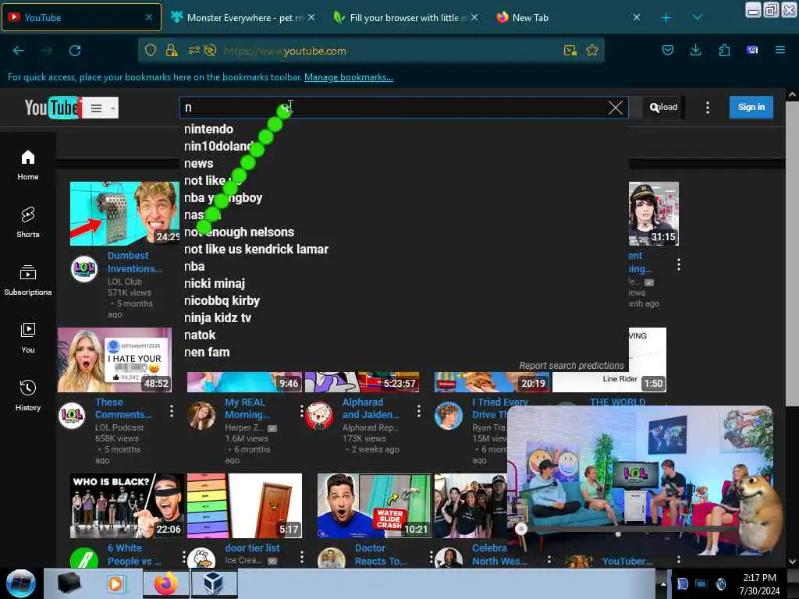List all tabs with the chevron
This screenshot has width=799, height=599.
[x=698, y=18]
